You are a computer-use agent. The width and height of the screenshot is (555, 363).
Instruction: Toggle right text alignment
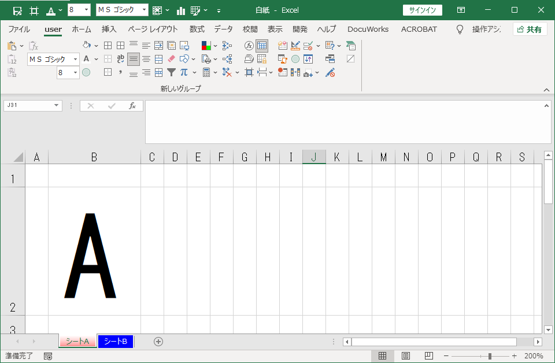146,72
